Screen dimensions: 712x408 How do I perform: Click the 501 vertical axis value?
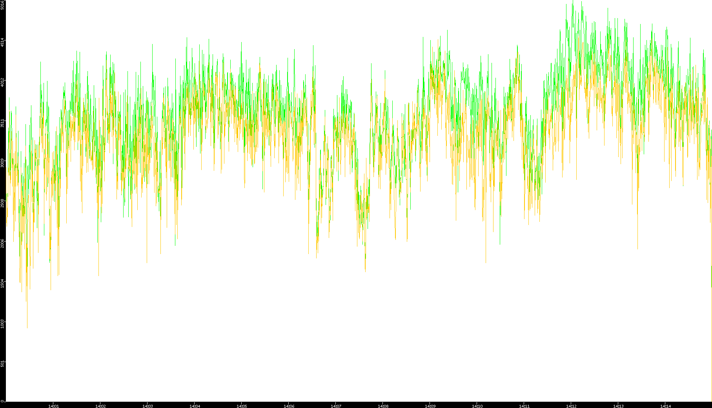click(3, 364)
